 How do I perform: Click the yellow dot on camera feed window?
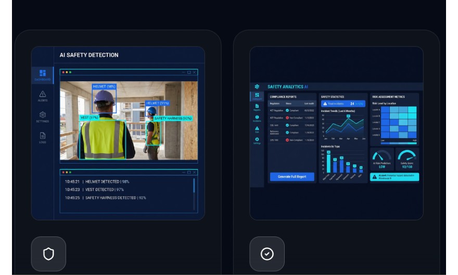[x=67, y=72]
